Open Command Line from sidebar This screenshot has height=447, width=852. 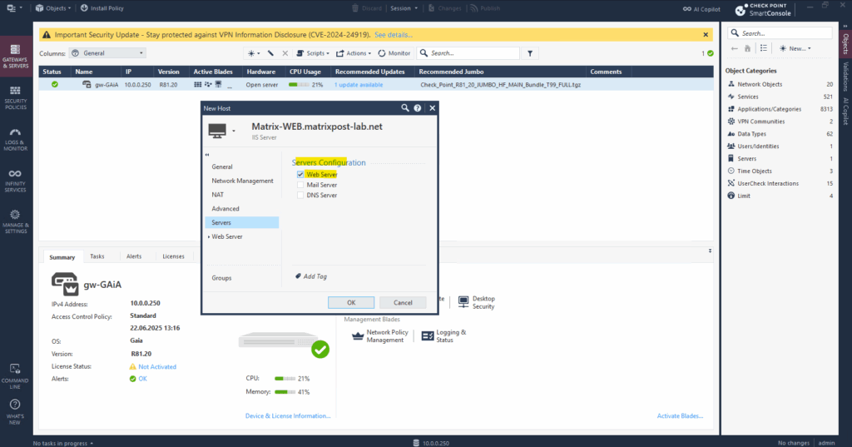click(x=15, y=375)
